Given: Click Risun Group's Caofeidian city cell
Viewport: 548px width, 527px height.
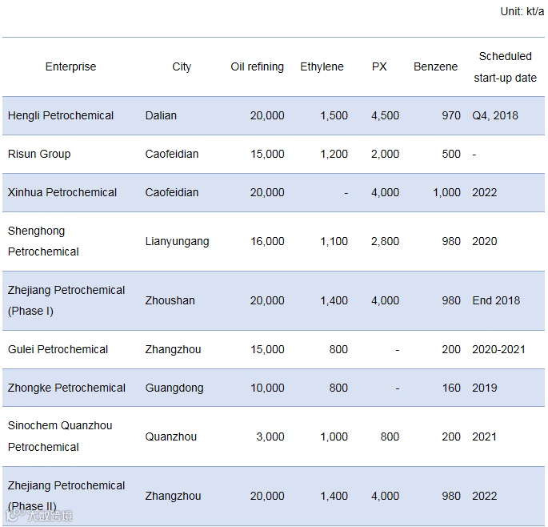Looking at the screenshot, I should coord(171,154).
